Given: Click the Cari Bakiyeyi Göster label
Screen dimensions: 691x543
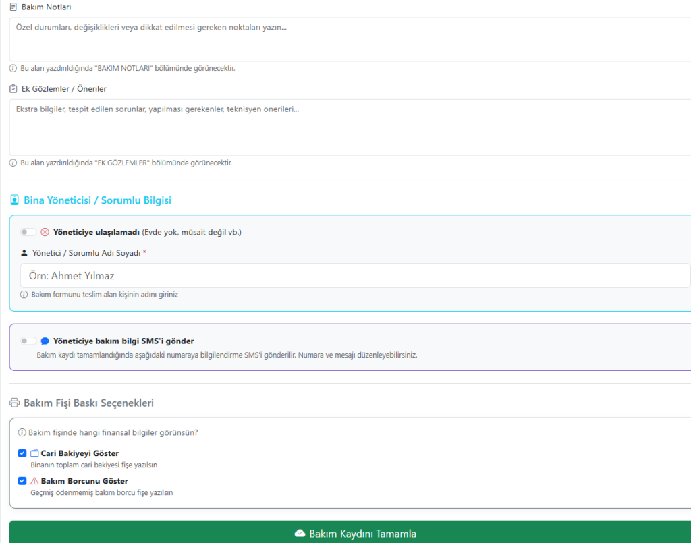Looking at the screenshot, I should coord(80,453).
